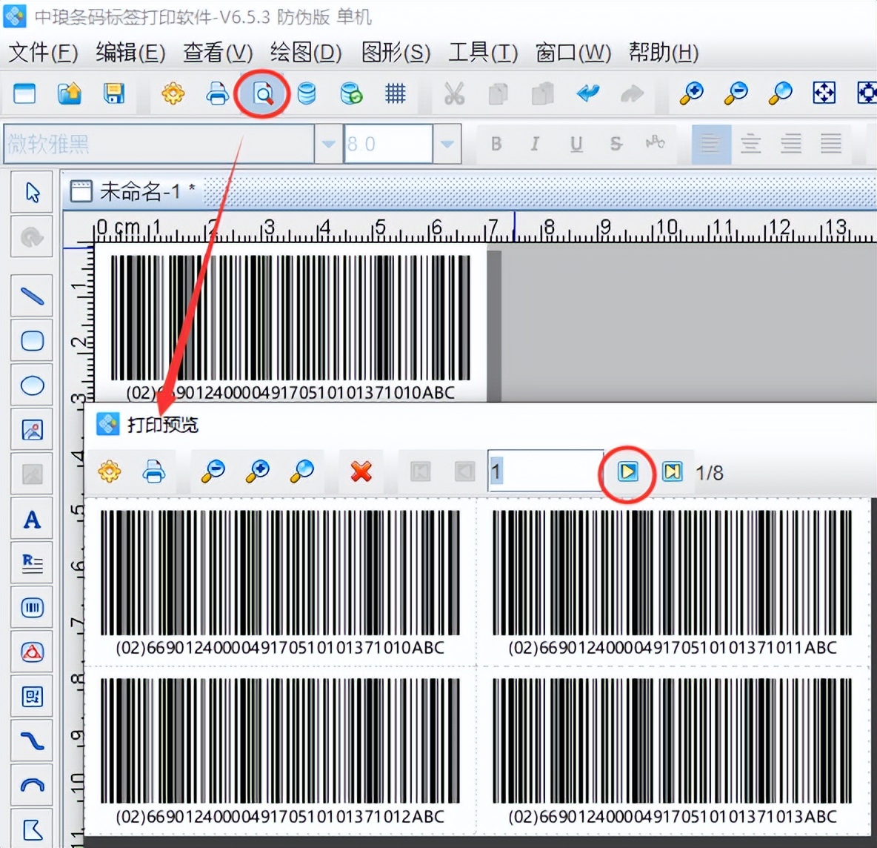Select left text alignment
Image resolution: width=877 pixels, height=848 pixels.
pos(711,145)
